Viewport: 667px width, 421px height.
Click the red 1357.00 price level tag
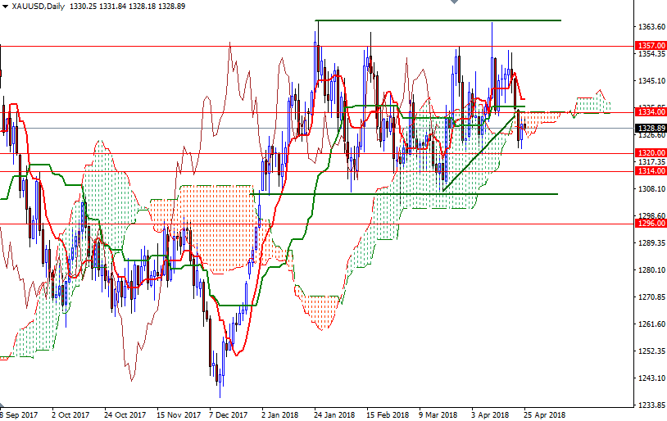(650, 46)
